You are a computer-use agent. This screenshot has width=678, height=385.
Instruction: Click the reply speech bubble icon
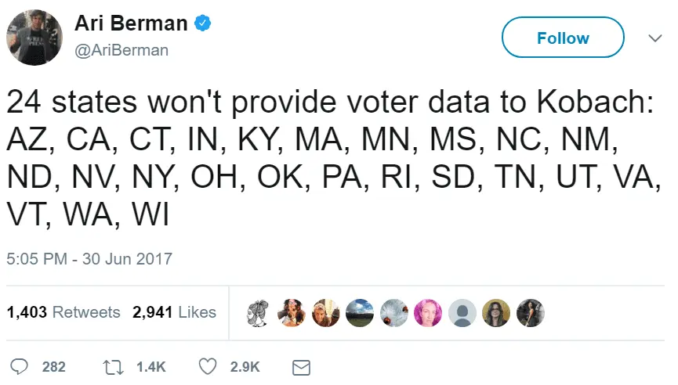tap(20, 366)
